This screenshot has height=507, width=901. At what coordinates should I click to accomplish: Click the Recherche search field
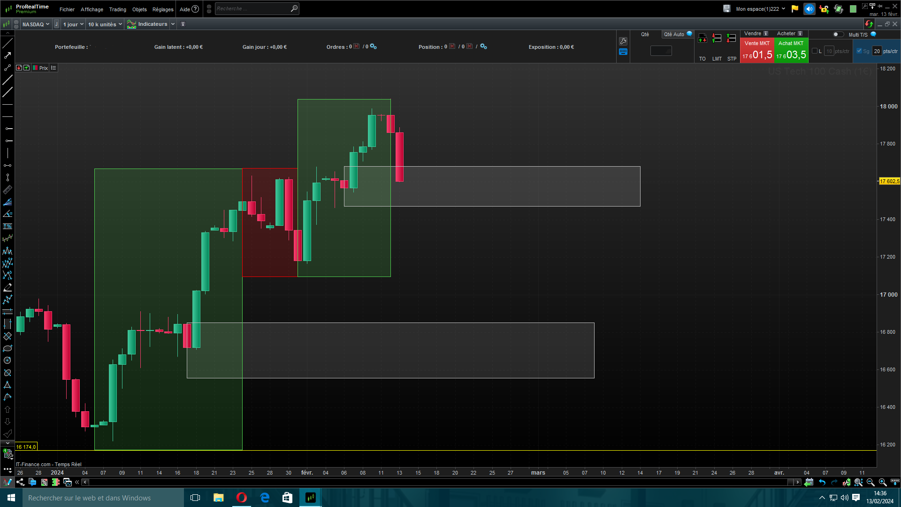click(x=252, y=9)
